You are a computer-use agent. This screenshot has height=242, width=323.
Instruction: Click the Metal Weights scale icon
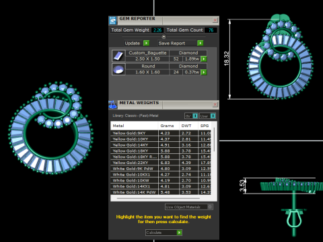pos(113,105)
